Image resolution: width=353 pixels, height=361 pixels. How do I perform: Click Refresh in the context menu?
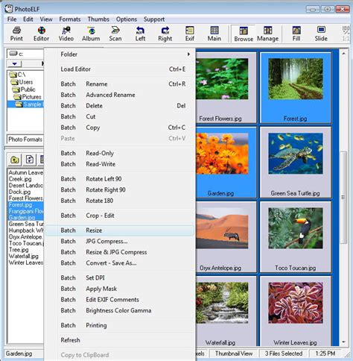click(x=120, y=340)
